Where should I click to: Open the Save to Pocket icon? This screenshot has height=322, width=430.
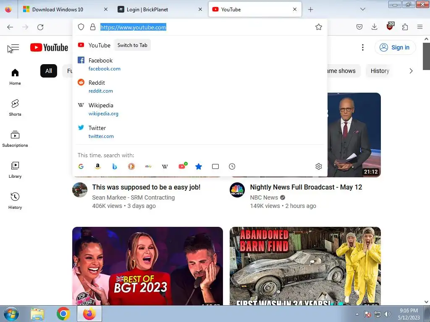pos(359,27)
